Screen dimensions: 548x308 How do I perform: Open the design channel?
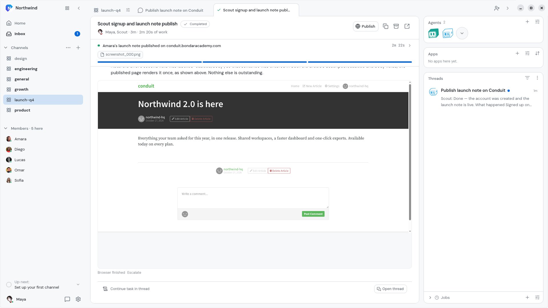(43, 58)
